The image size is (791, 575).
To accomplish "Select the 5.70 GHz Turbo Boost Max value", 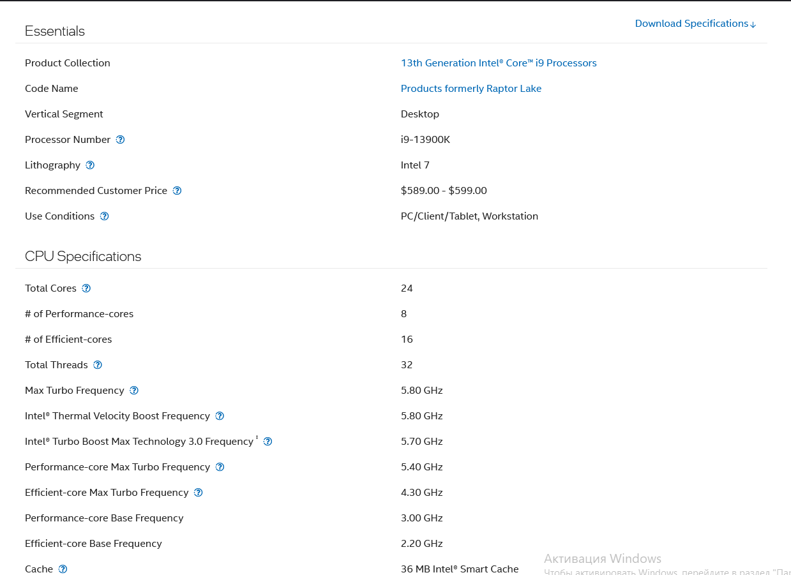I will (421, 442).
